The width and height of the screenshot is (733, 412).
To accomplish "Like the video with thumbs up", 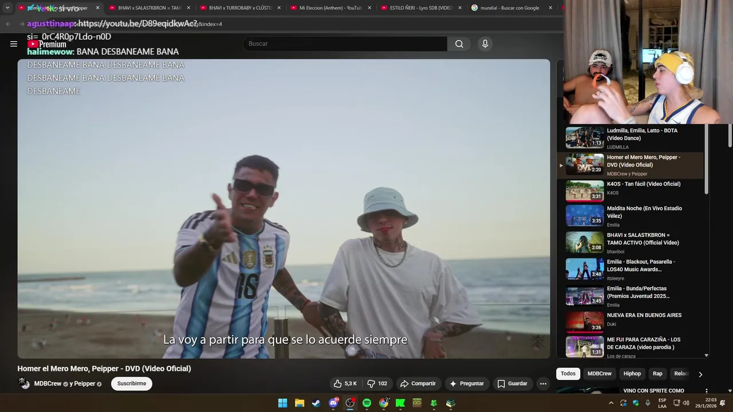I will tap(345, 383).
